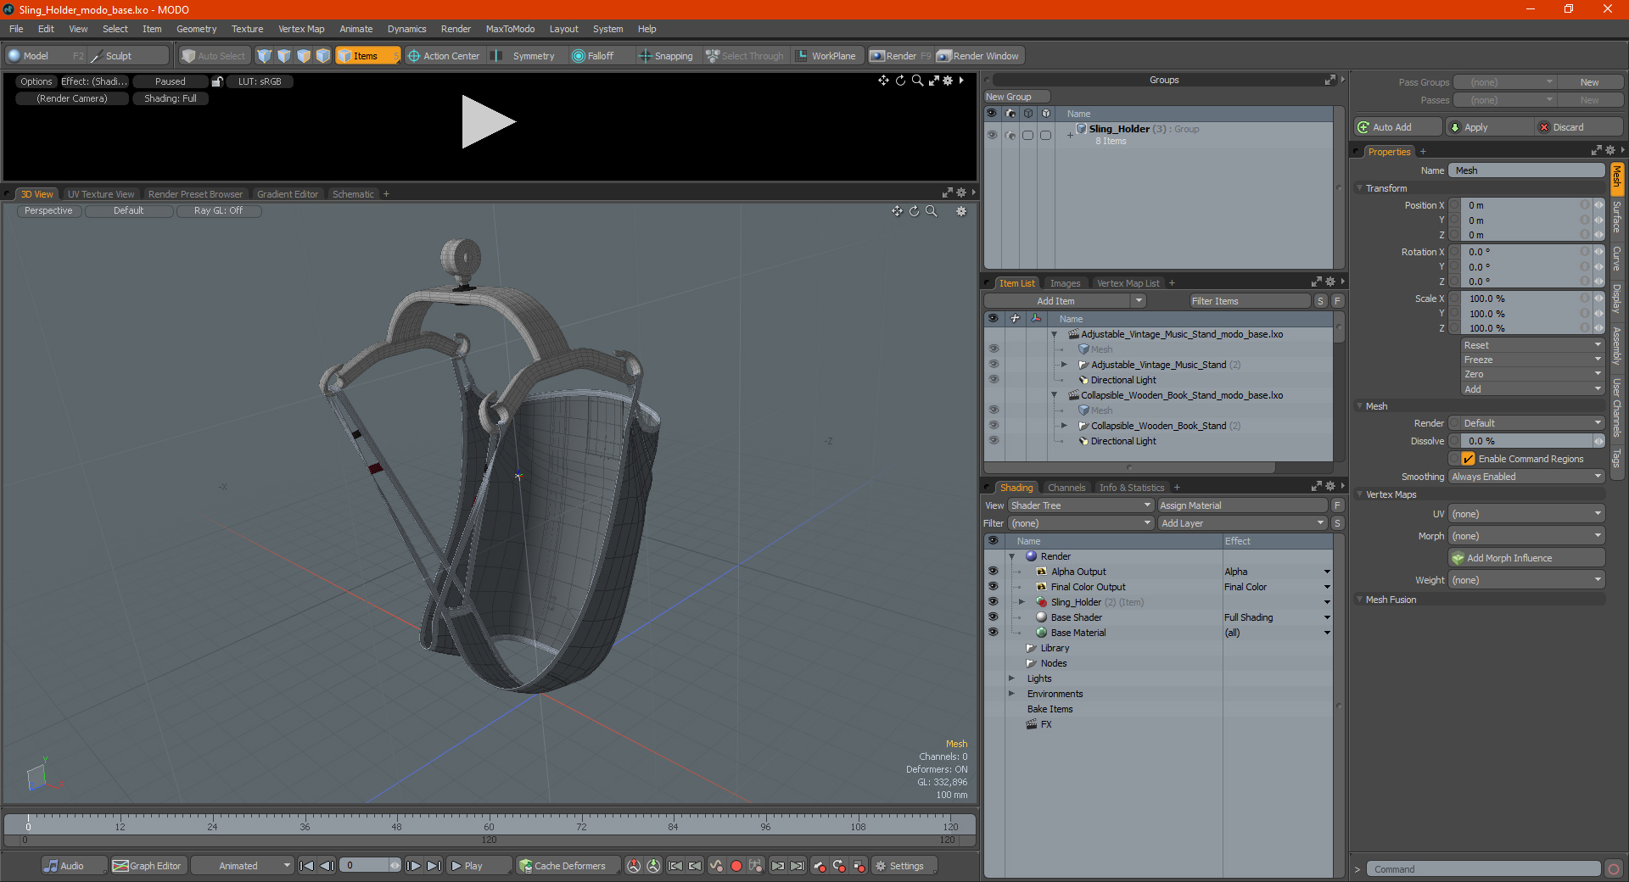1629x882 pixels.
Task: Expand Adjustable_Vintage_Music_Stand tree item
Action: 1064,365
